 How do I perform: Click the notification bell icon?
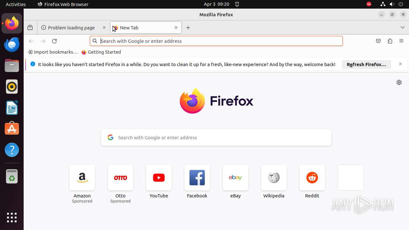click(237, 4)
